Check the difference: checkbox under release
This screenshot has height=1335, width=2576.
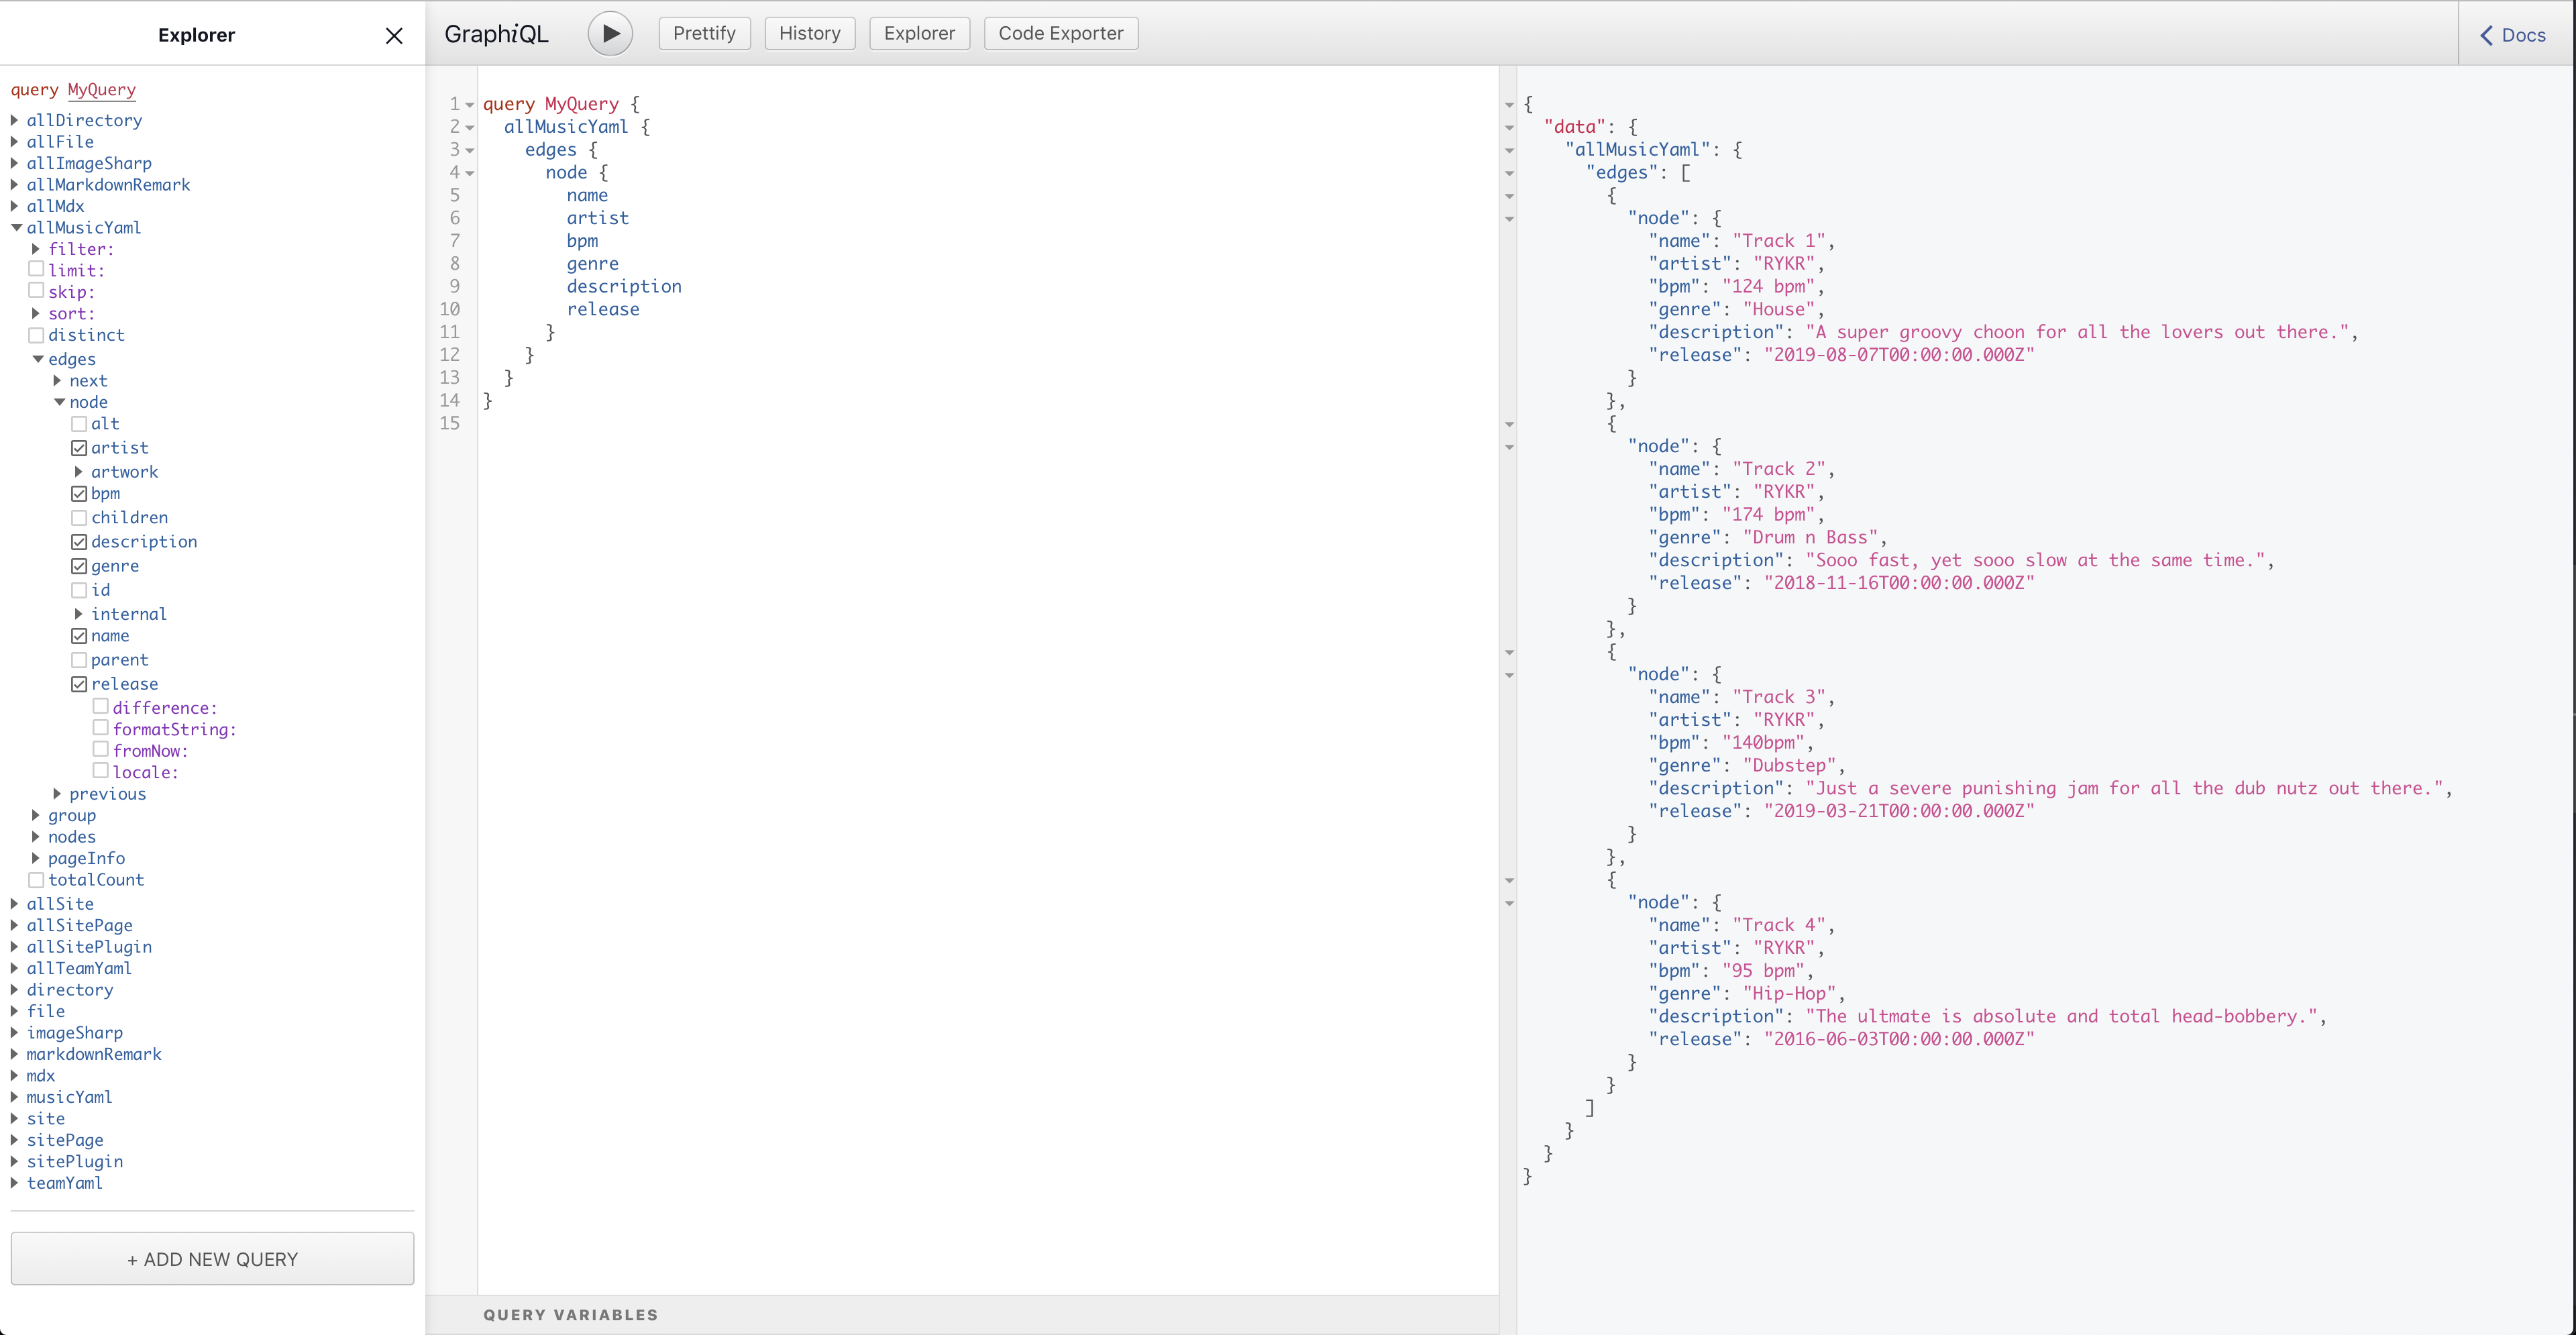[101, 707]
